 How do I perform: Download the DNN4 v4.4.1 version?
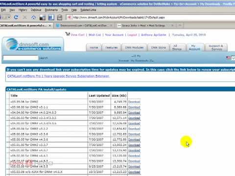tap(134, 155)
